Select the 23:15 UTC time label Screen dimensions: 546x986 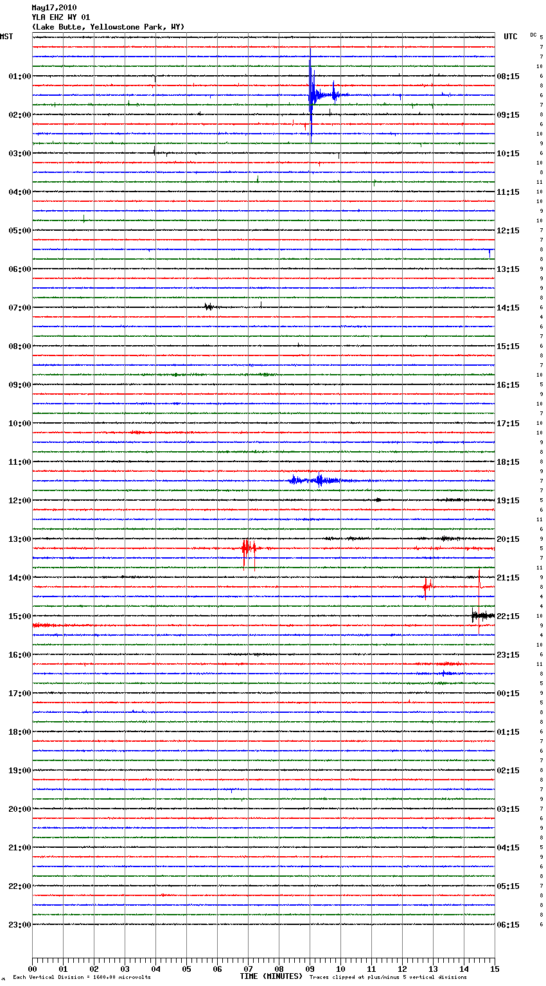[x=508, y=654]
